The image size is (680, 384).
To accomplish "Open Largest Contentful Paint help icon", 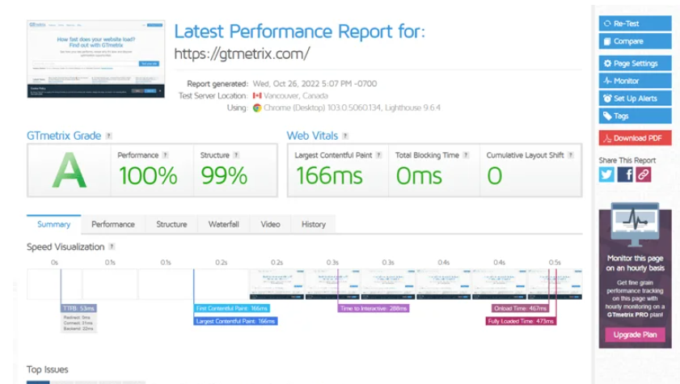I will (379, 154).
